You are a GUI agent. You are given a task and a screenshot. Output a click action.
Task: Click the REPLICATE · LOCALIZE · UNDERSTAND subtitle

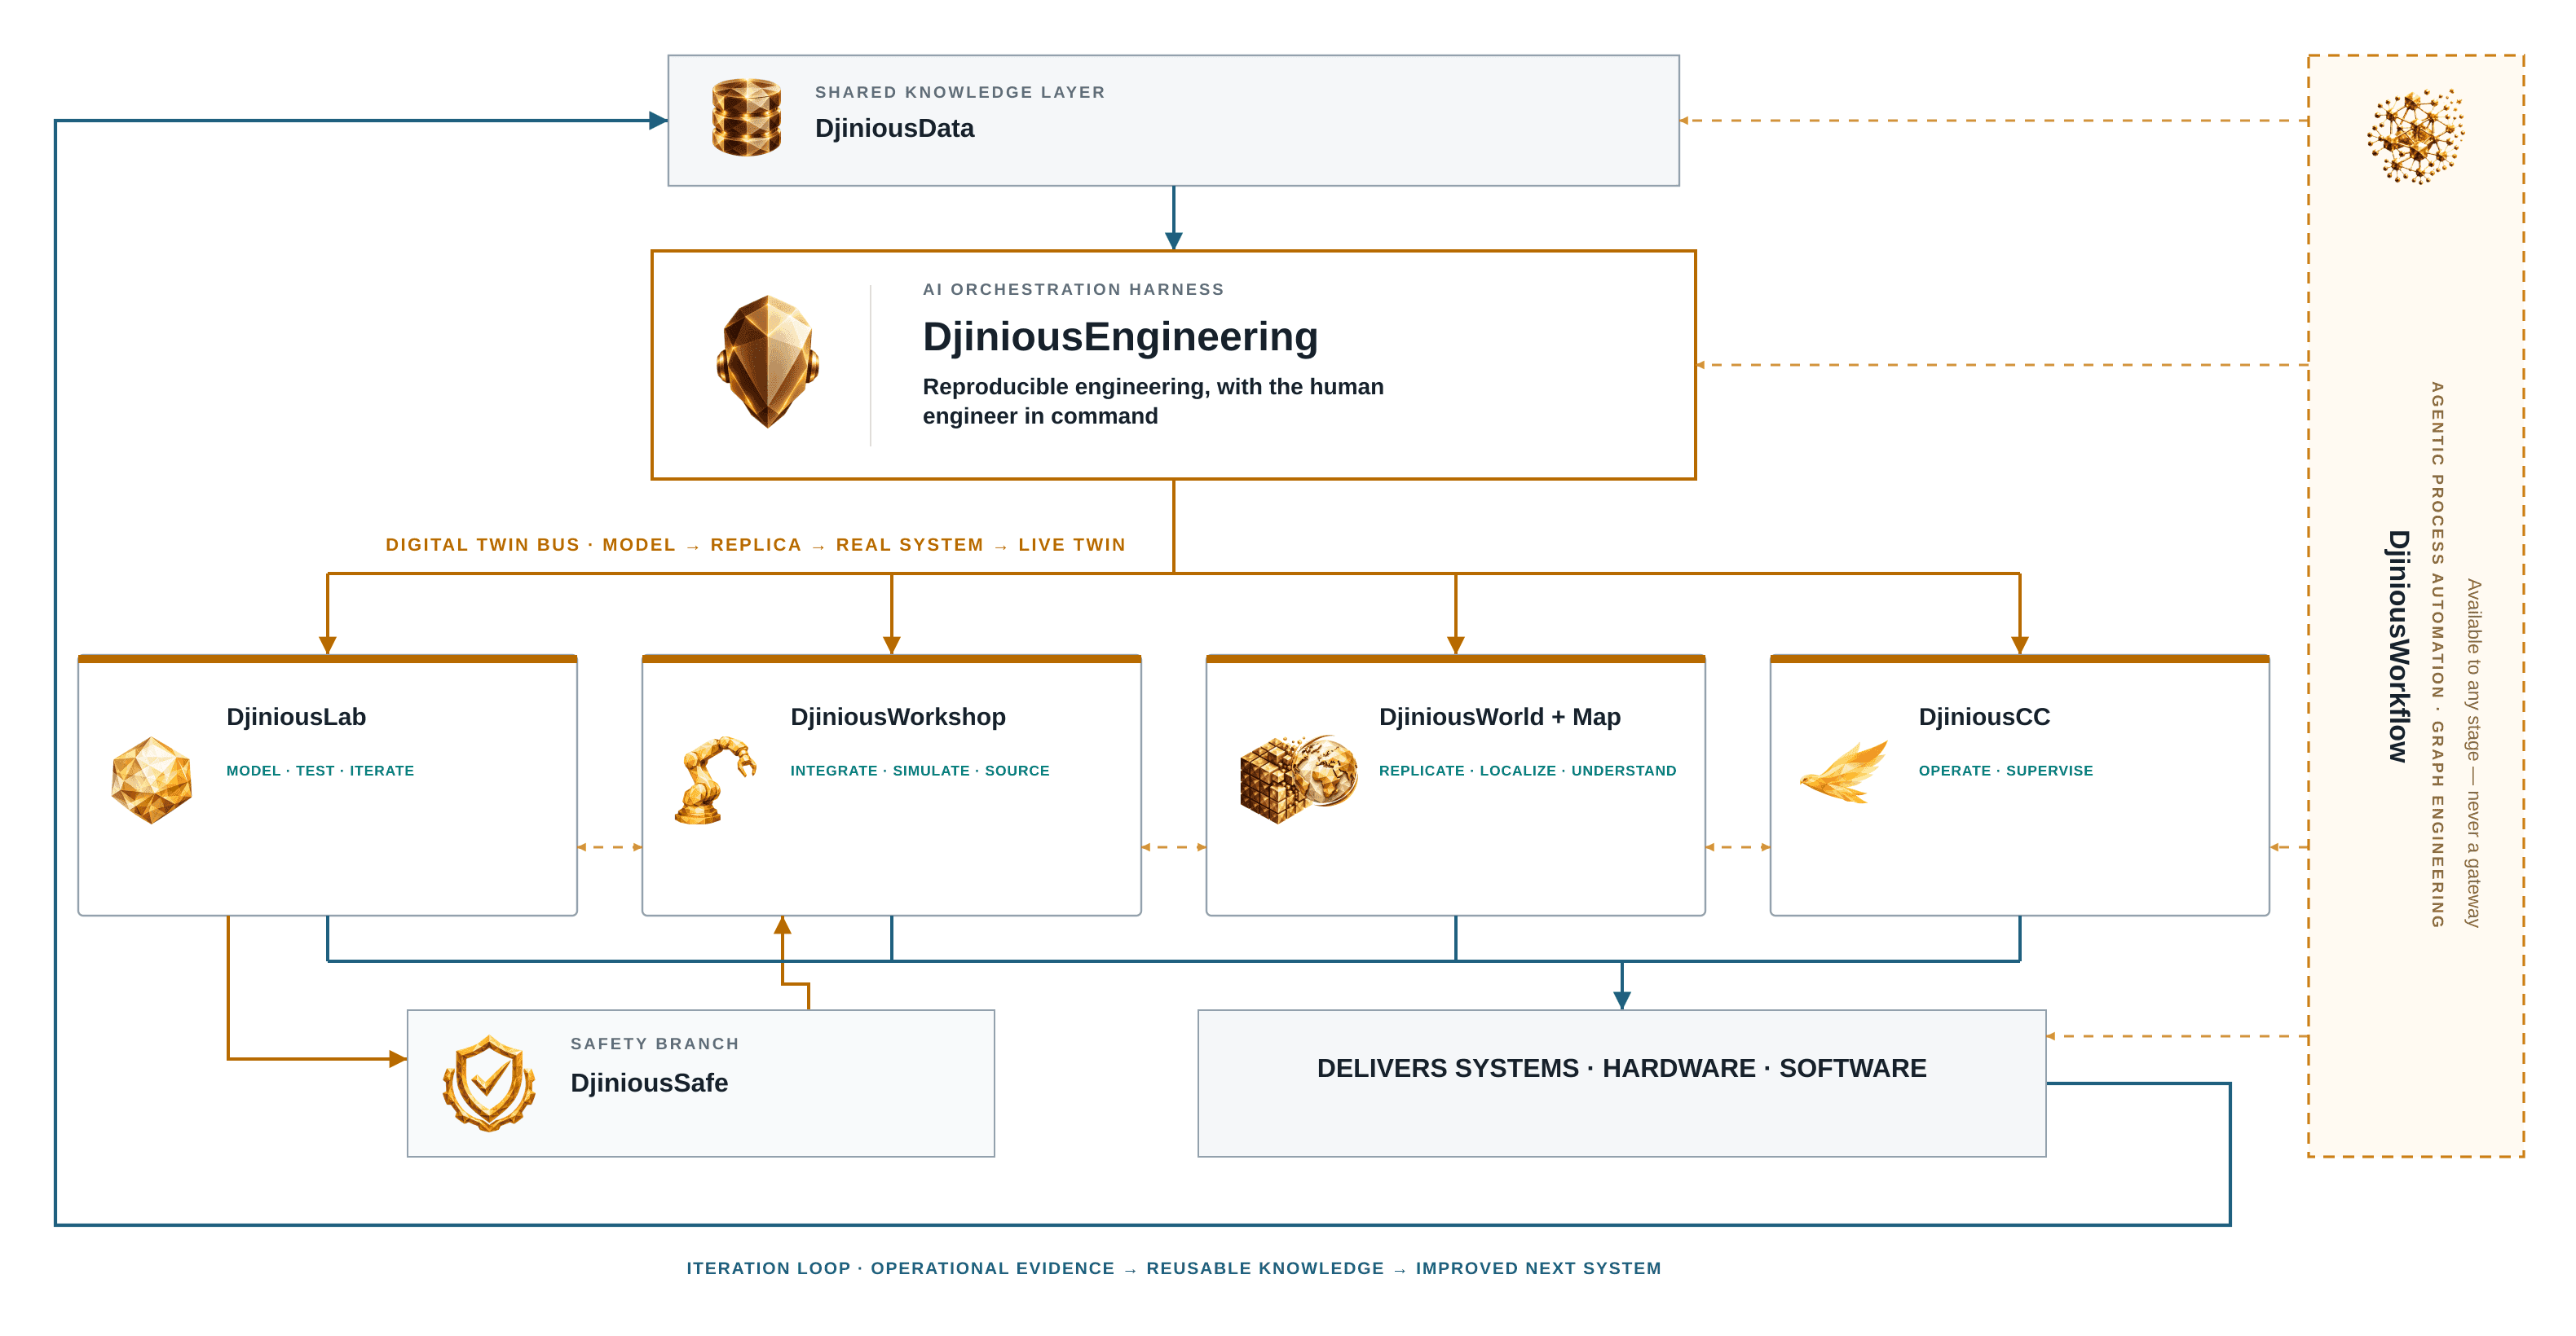click(x=1527, y=771)
